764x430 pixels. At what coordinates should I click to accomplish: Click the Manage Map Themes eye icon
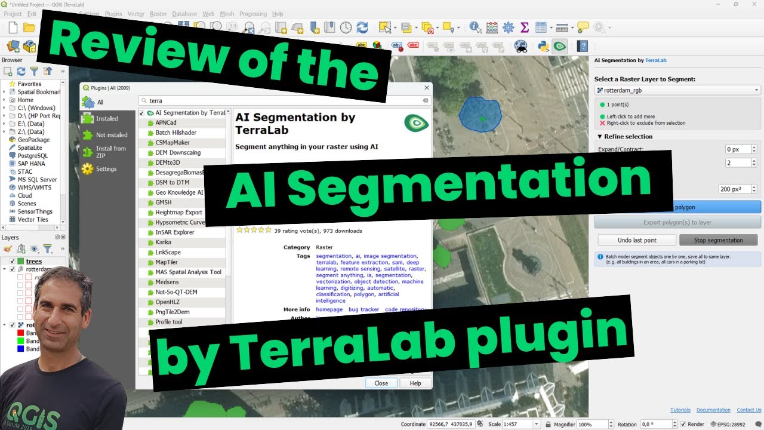pyautogui.click(x=35, y=248)
